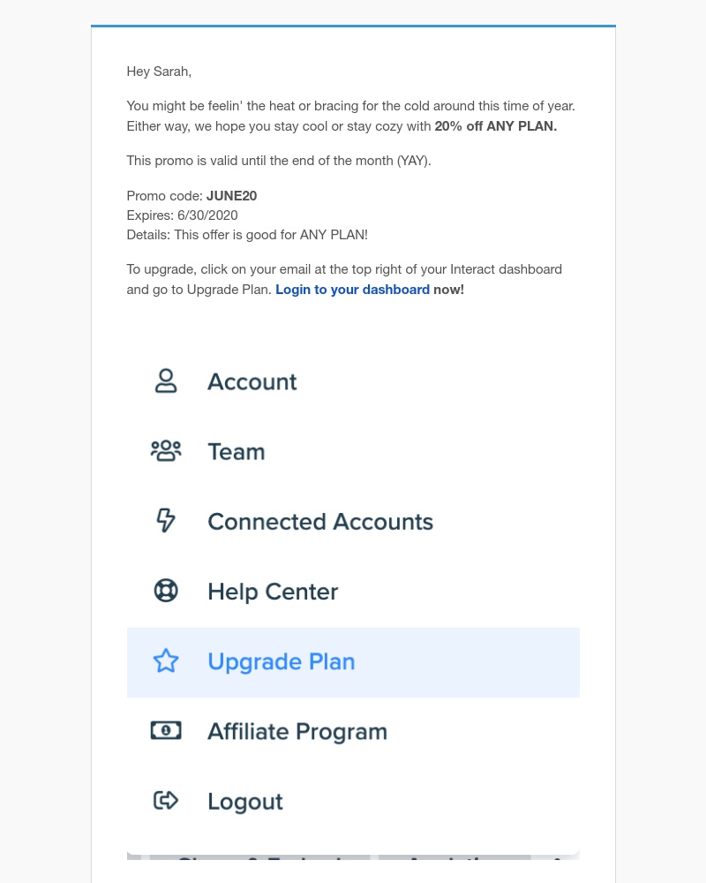This screenshot has height=883, width=706.
Task: Click the JUNE20 promo code text
Action: pyautogui.click(x=231, y=196)
